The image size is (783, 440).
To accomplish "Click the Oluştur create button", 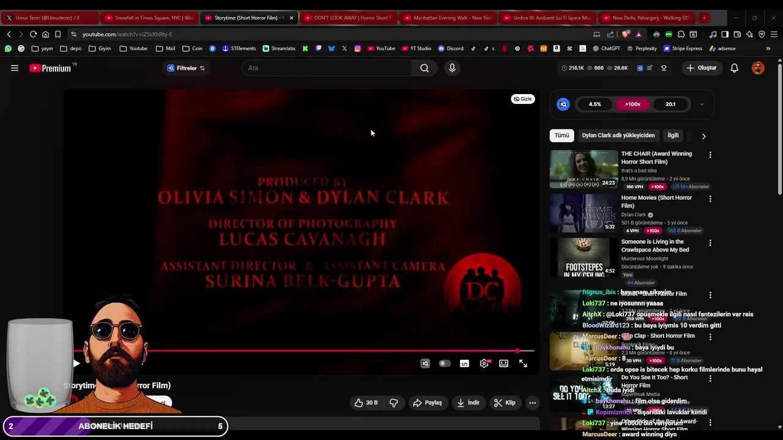I will (x=701, y=68).
